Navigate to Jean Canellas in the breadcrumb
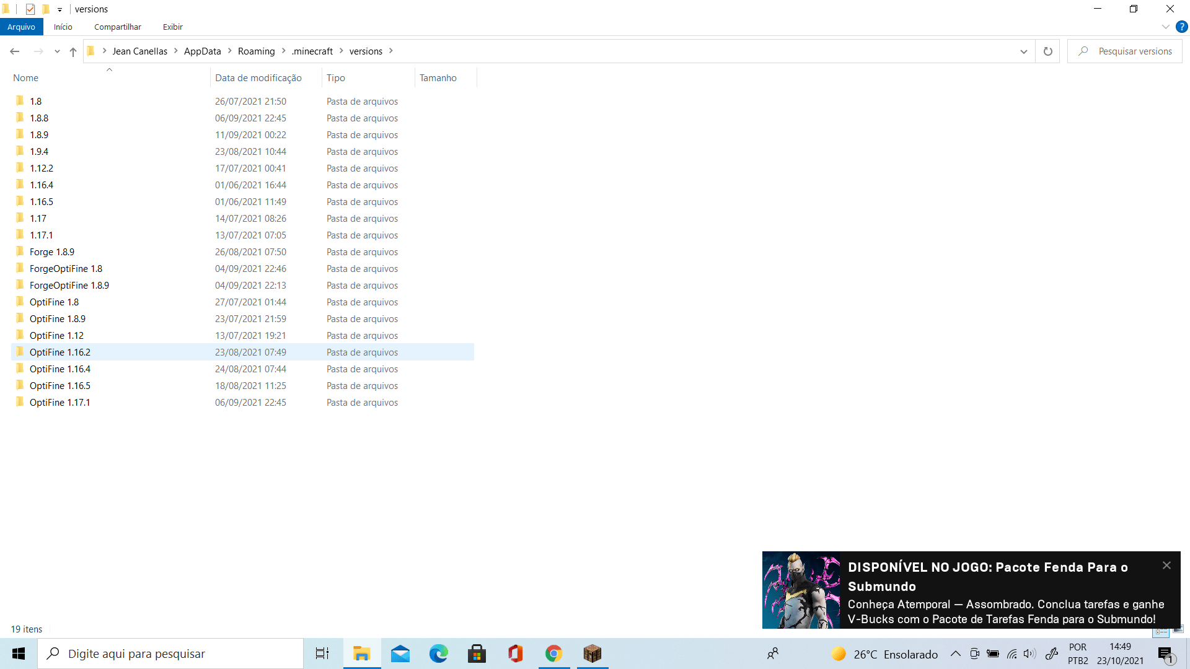The height and width of the screenshot is (669, 1190). pyautogui.click(x=139, y=51)
